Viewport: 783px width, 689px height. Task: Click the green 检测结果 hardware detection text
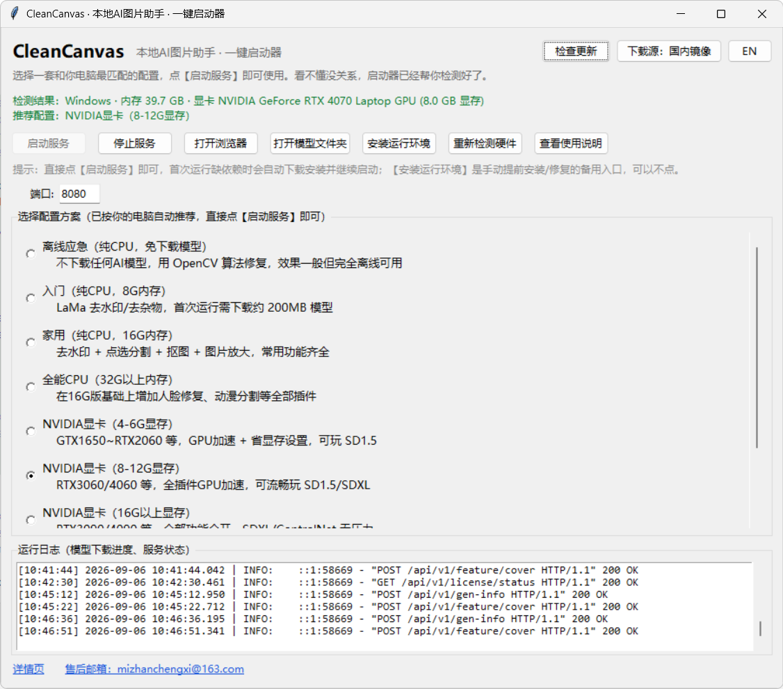point(248,101)
